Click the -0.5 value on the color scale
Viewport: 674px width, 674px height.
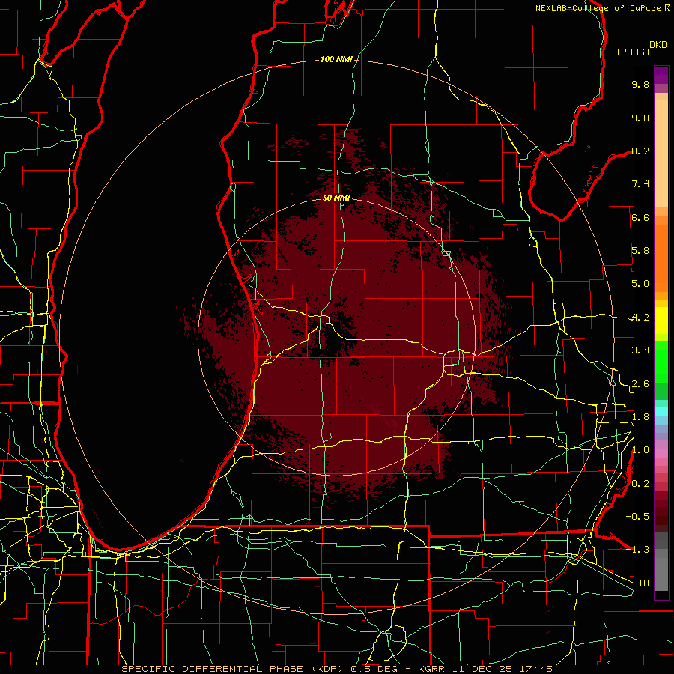(x=637, y=517)
